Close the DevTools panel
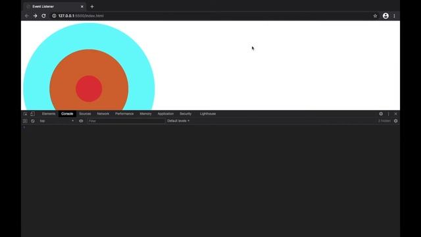The image size is (421, 237). (396, 114)
